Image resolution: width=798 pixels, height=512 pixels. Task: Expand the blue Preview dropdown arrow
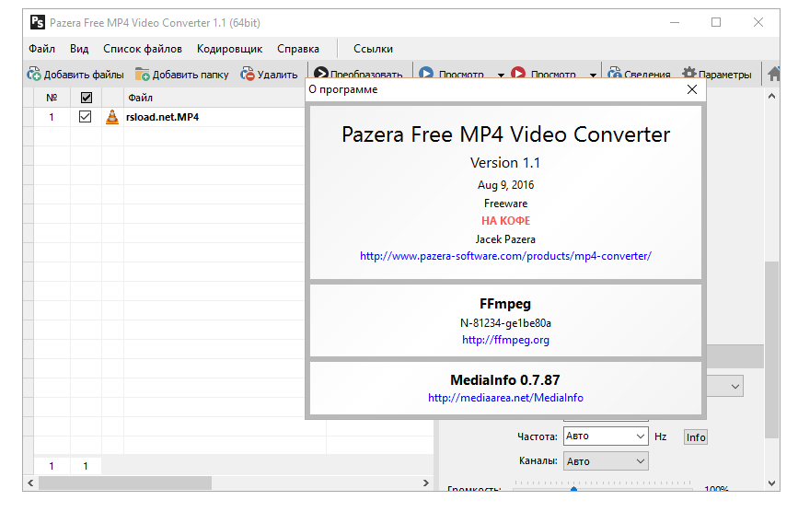pyautogui.click(x=501, y=75)
